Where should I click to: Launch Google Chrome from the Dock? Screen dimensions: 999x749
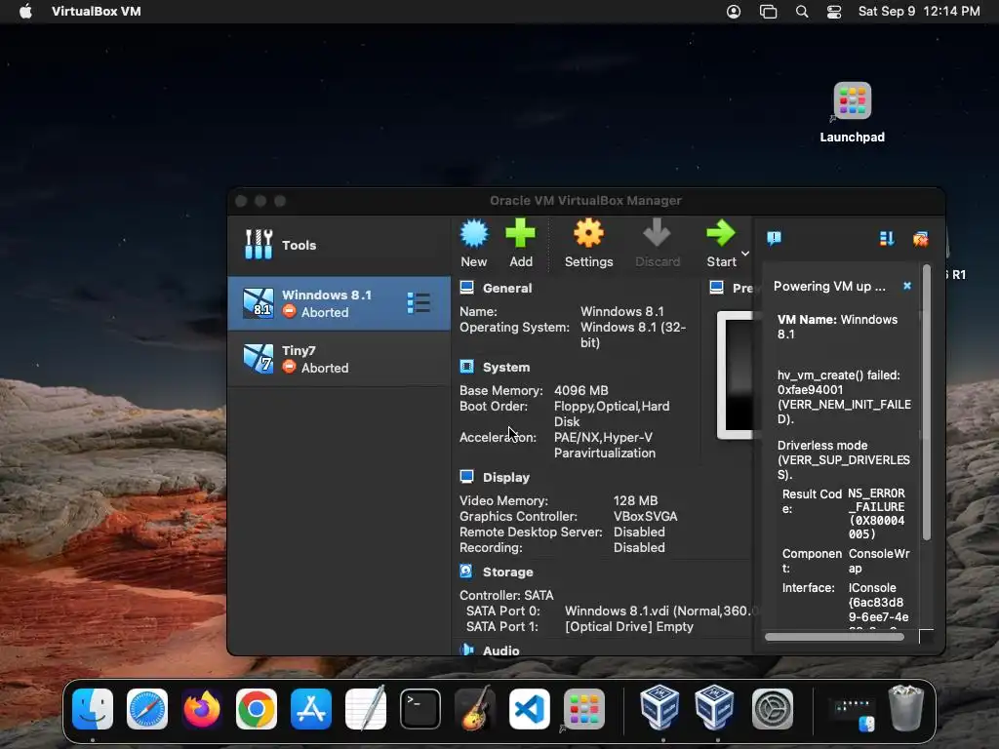(257, 709)
